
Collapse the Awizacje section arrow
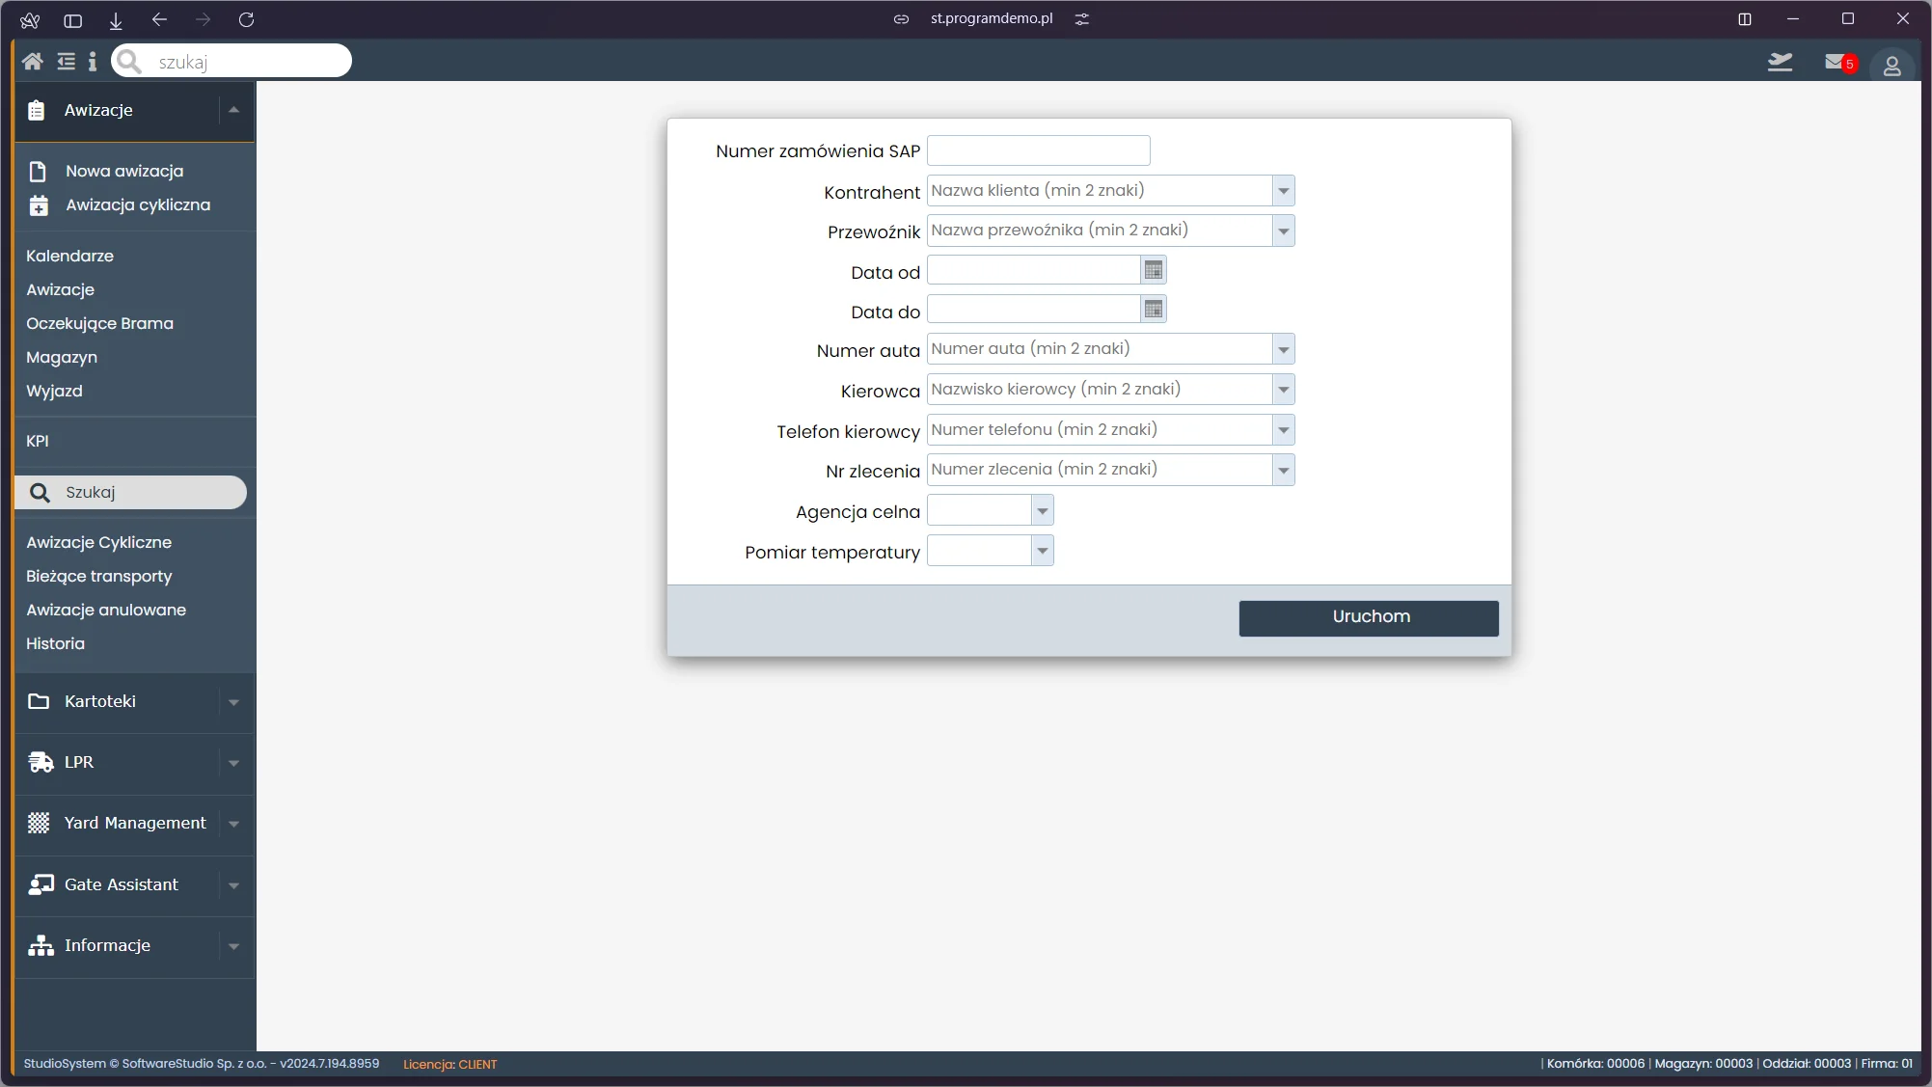pyautogui.click(x=233, y=110)
